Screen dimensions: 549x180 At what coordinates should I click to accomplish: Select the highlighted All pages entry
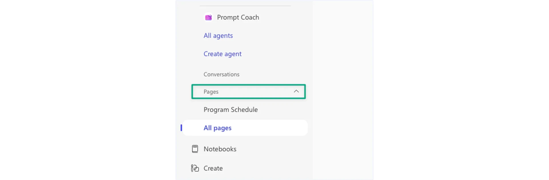[x=217, y=128]
